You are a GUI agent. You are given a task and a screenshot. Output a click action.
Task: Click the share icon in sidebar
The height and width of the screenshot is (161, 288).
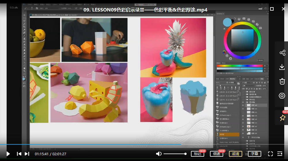282,53
